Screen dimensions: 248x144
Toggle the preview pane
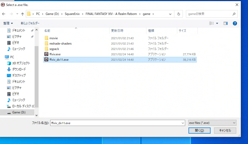pyautogui.click(x=226, y=23)
